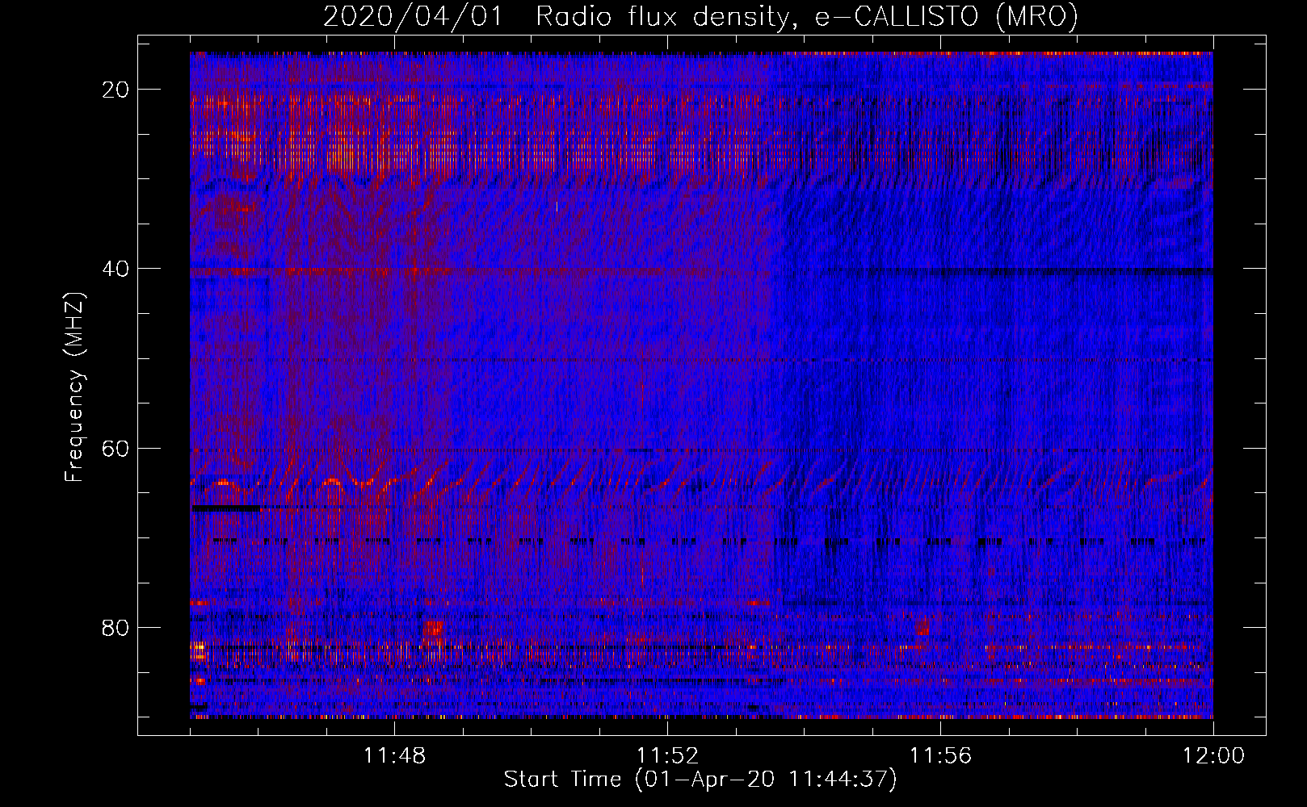Click the time tick label '12:00'
Screen dimensions: 1307x807
[1213, 756]
